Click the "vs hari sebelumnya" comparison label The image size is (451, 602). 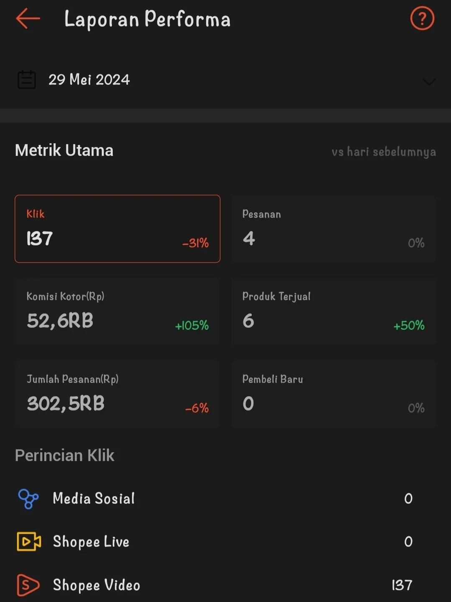(383, 151)
